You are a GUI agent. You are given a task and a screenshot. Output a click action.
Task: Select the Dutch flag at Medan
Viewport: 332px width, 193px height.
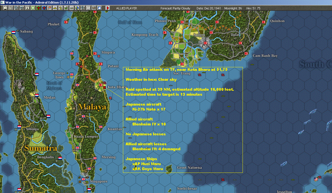37,95
